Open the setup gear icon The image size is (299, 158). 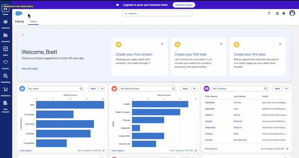(277, 13)
